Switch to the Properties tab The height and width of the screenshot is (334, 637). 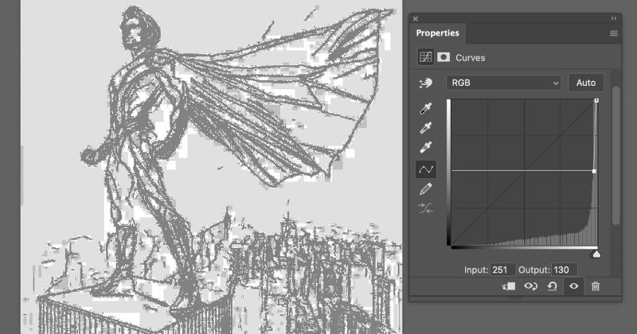437,33
